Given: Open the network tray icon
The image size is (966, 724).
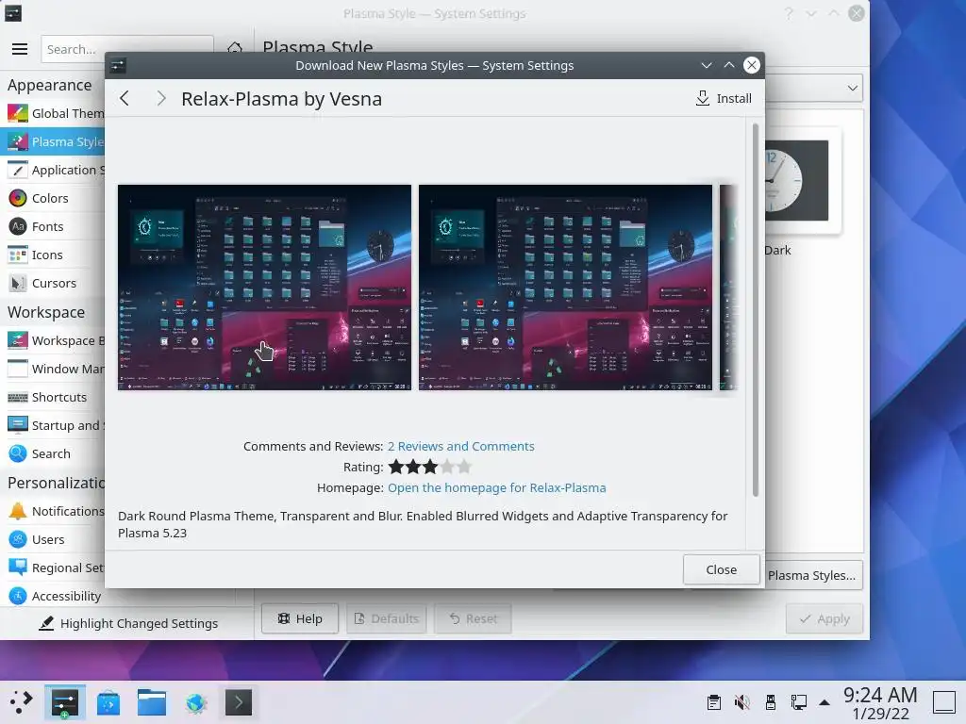Looking at the screenshot, I should click(x=798, y=702).
